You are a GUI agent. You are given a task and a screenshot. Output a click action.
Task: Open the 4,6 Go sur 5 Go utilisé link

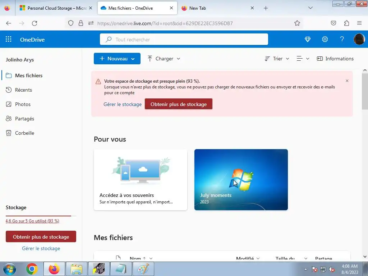32,221
